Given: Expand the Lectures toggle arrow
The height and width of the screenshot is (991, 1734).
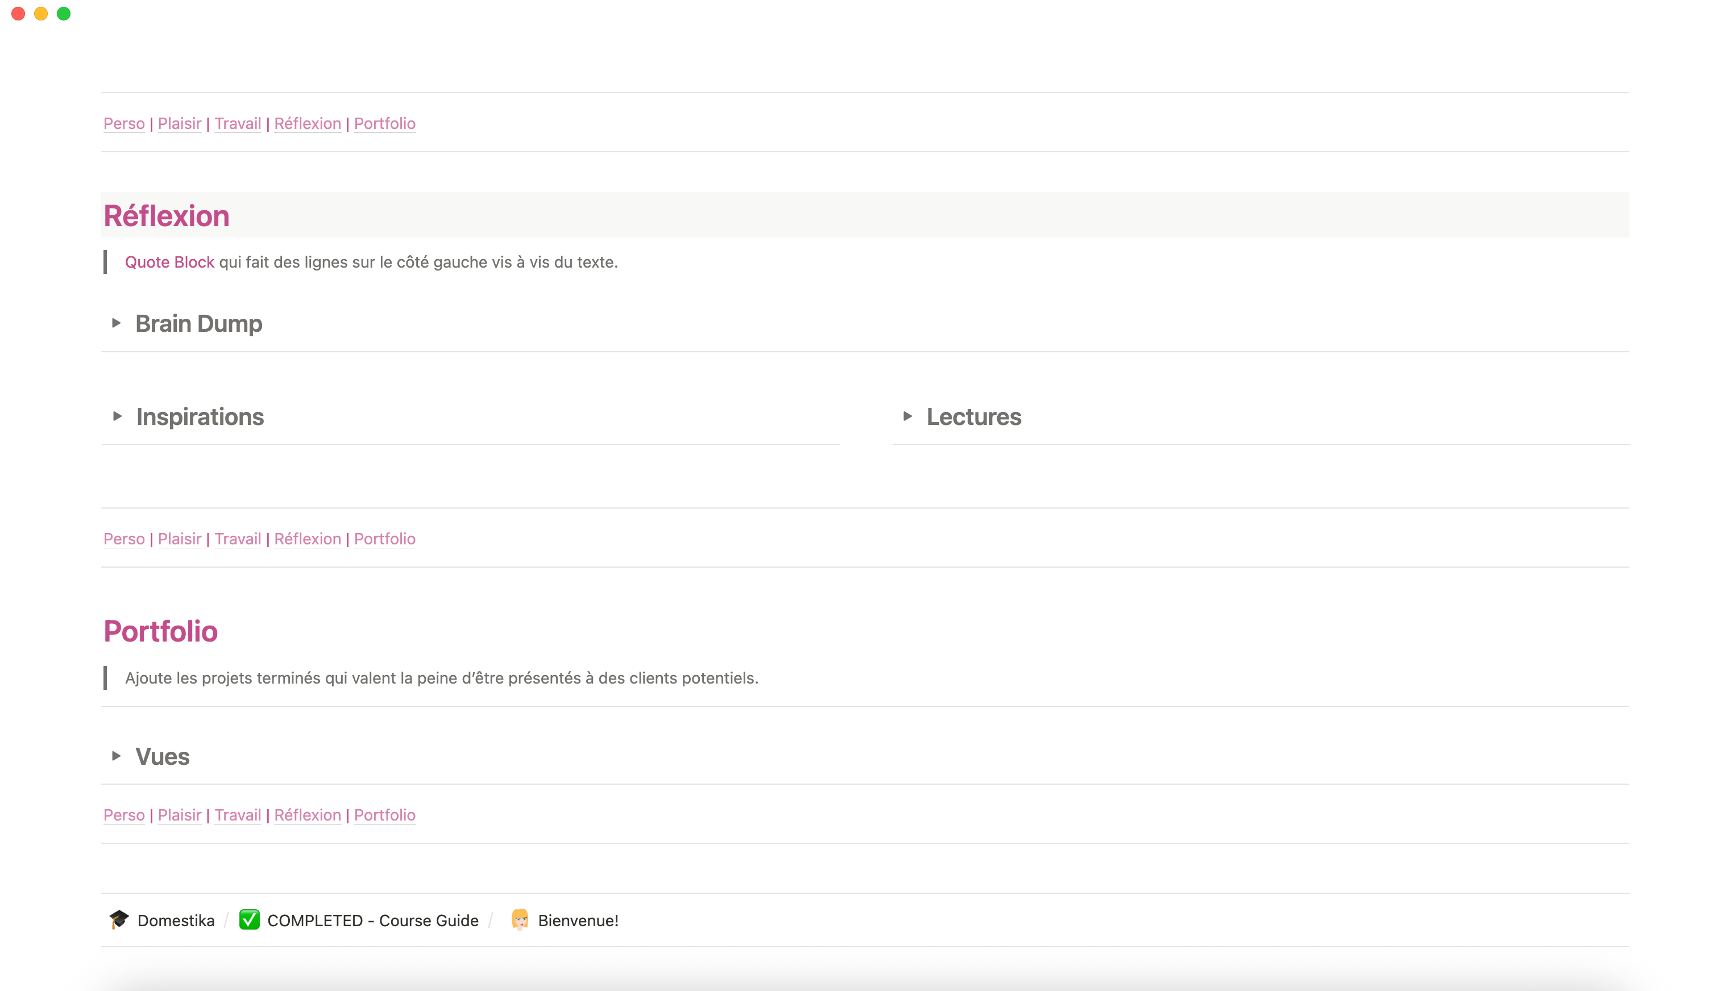Looking at the screenshot, I should click(x=907, y=417).
